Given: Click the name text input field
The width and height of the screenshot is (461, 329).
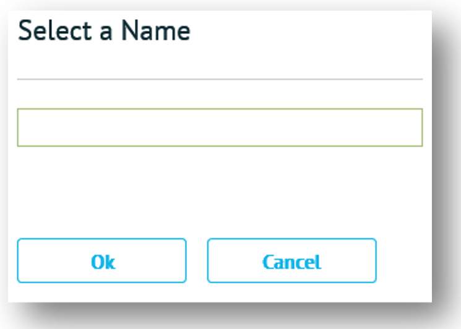Looking at the screenshot, I should pyautogui.click(x=220, y=128).
